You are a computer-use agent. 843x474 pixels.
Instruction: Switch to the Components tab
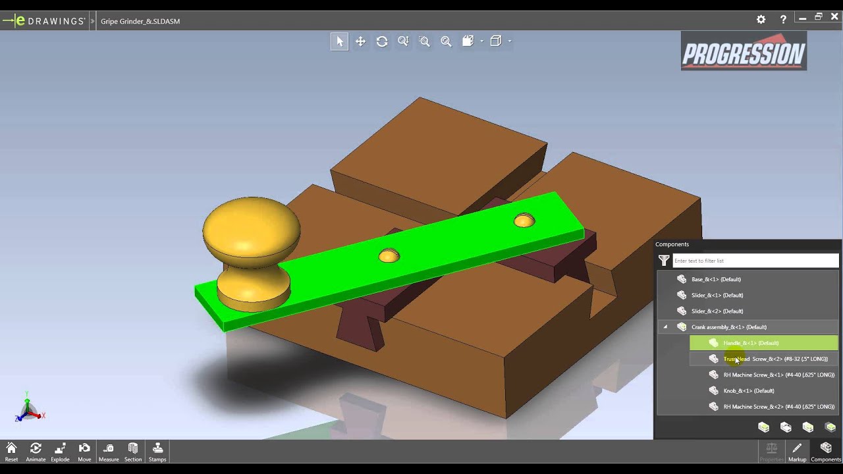(826, 452)
